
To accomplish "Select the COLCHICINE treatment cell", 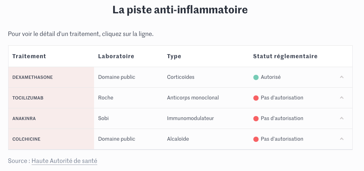I will point(27,139).
